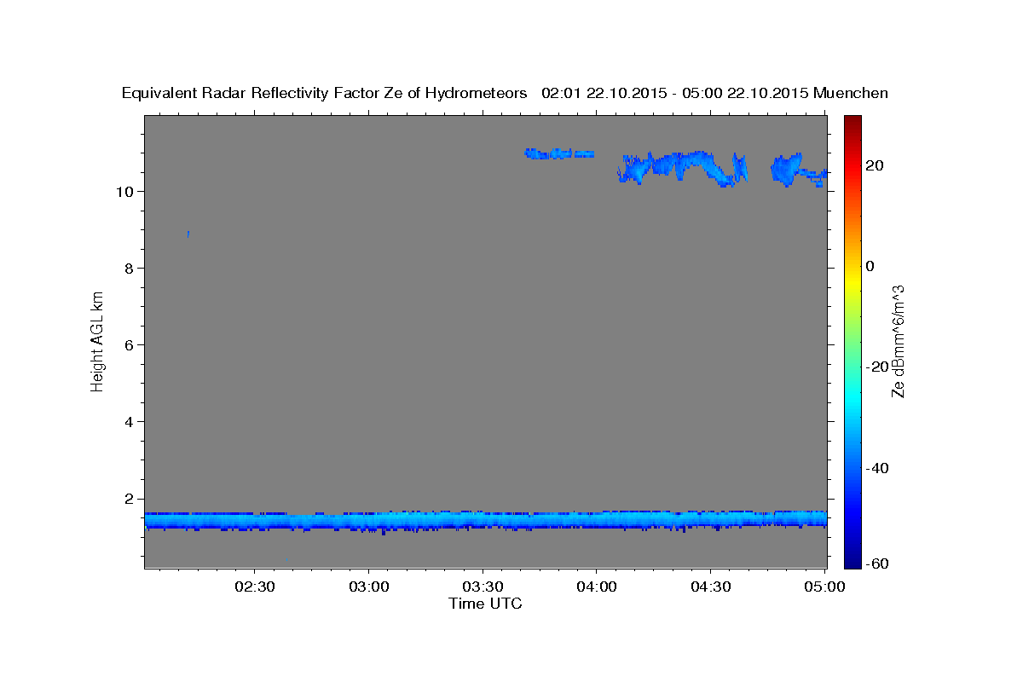This screenshot has width=1023, height=682.
Task: Click the height axis label '4'
Action: pos(130,421)
